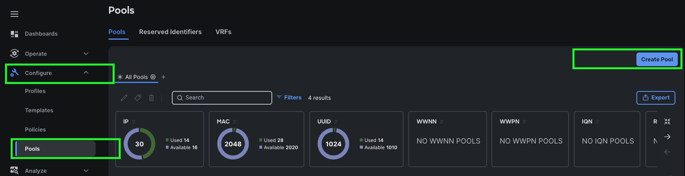Click the NO IQN POOLS text
685x176 pixels.
608,141
